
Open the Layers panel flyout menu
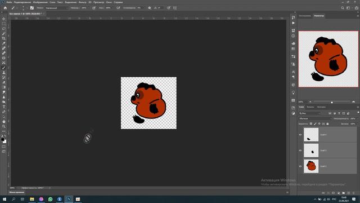(x=358, y=107)
